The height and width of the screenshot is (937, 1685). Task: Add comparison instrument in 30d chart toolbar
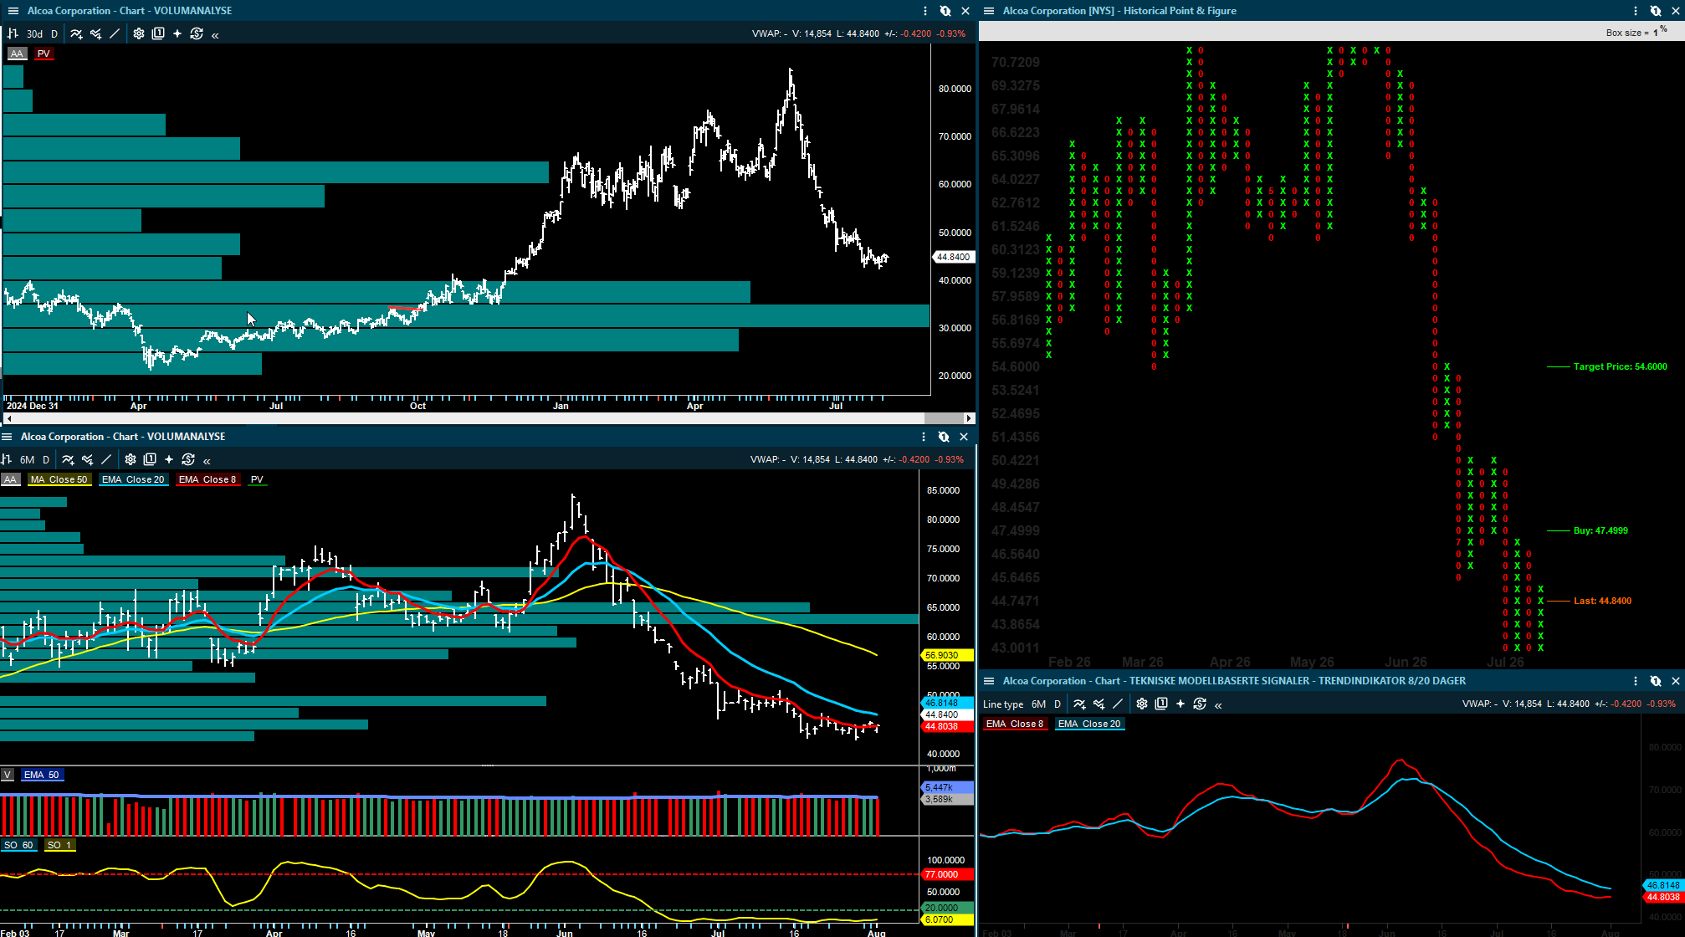coord(95,33)
